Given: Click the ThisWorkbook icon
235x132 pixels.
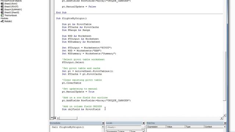Looking at the screenshot, I should 2,15.
